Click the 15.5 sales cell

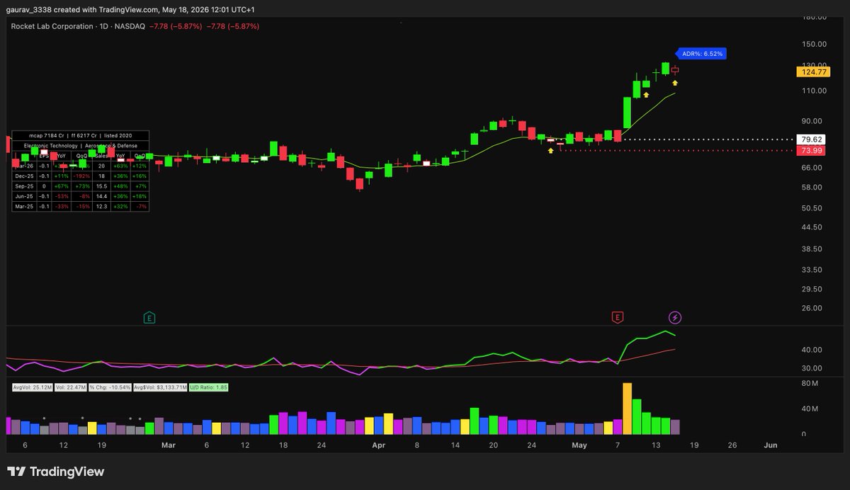point(101,186)
